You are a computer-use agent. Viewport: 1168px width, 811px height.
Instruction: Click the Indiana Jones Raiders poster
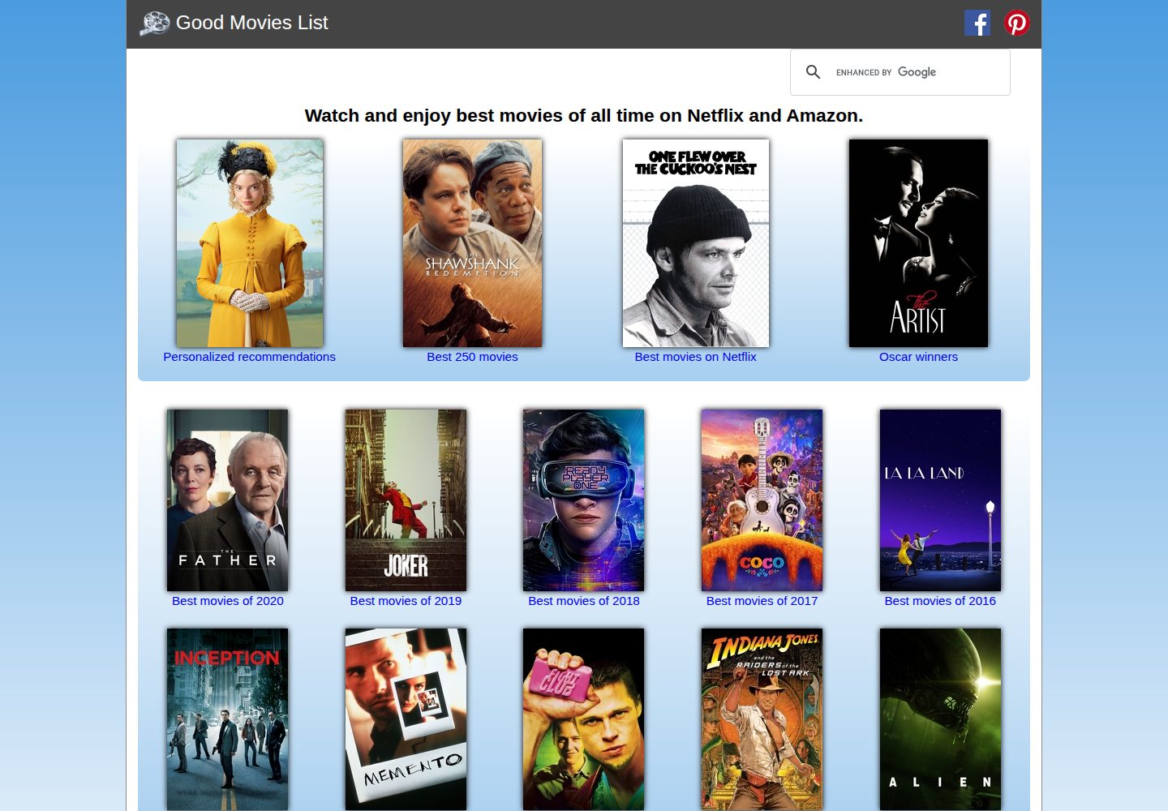pyautogui.click(x=762, y=719)
